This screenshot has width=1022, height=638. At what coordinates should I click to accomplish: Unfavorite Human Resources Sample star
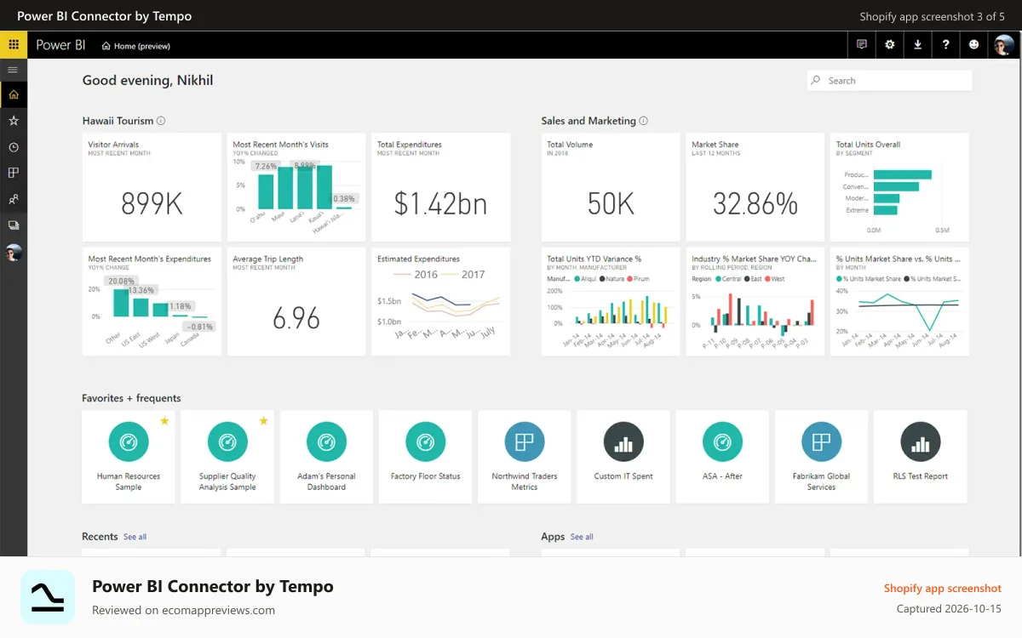164,420
